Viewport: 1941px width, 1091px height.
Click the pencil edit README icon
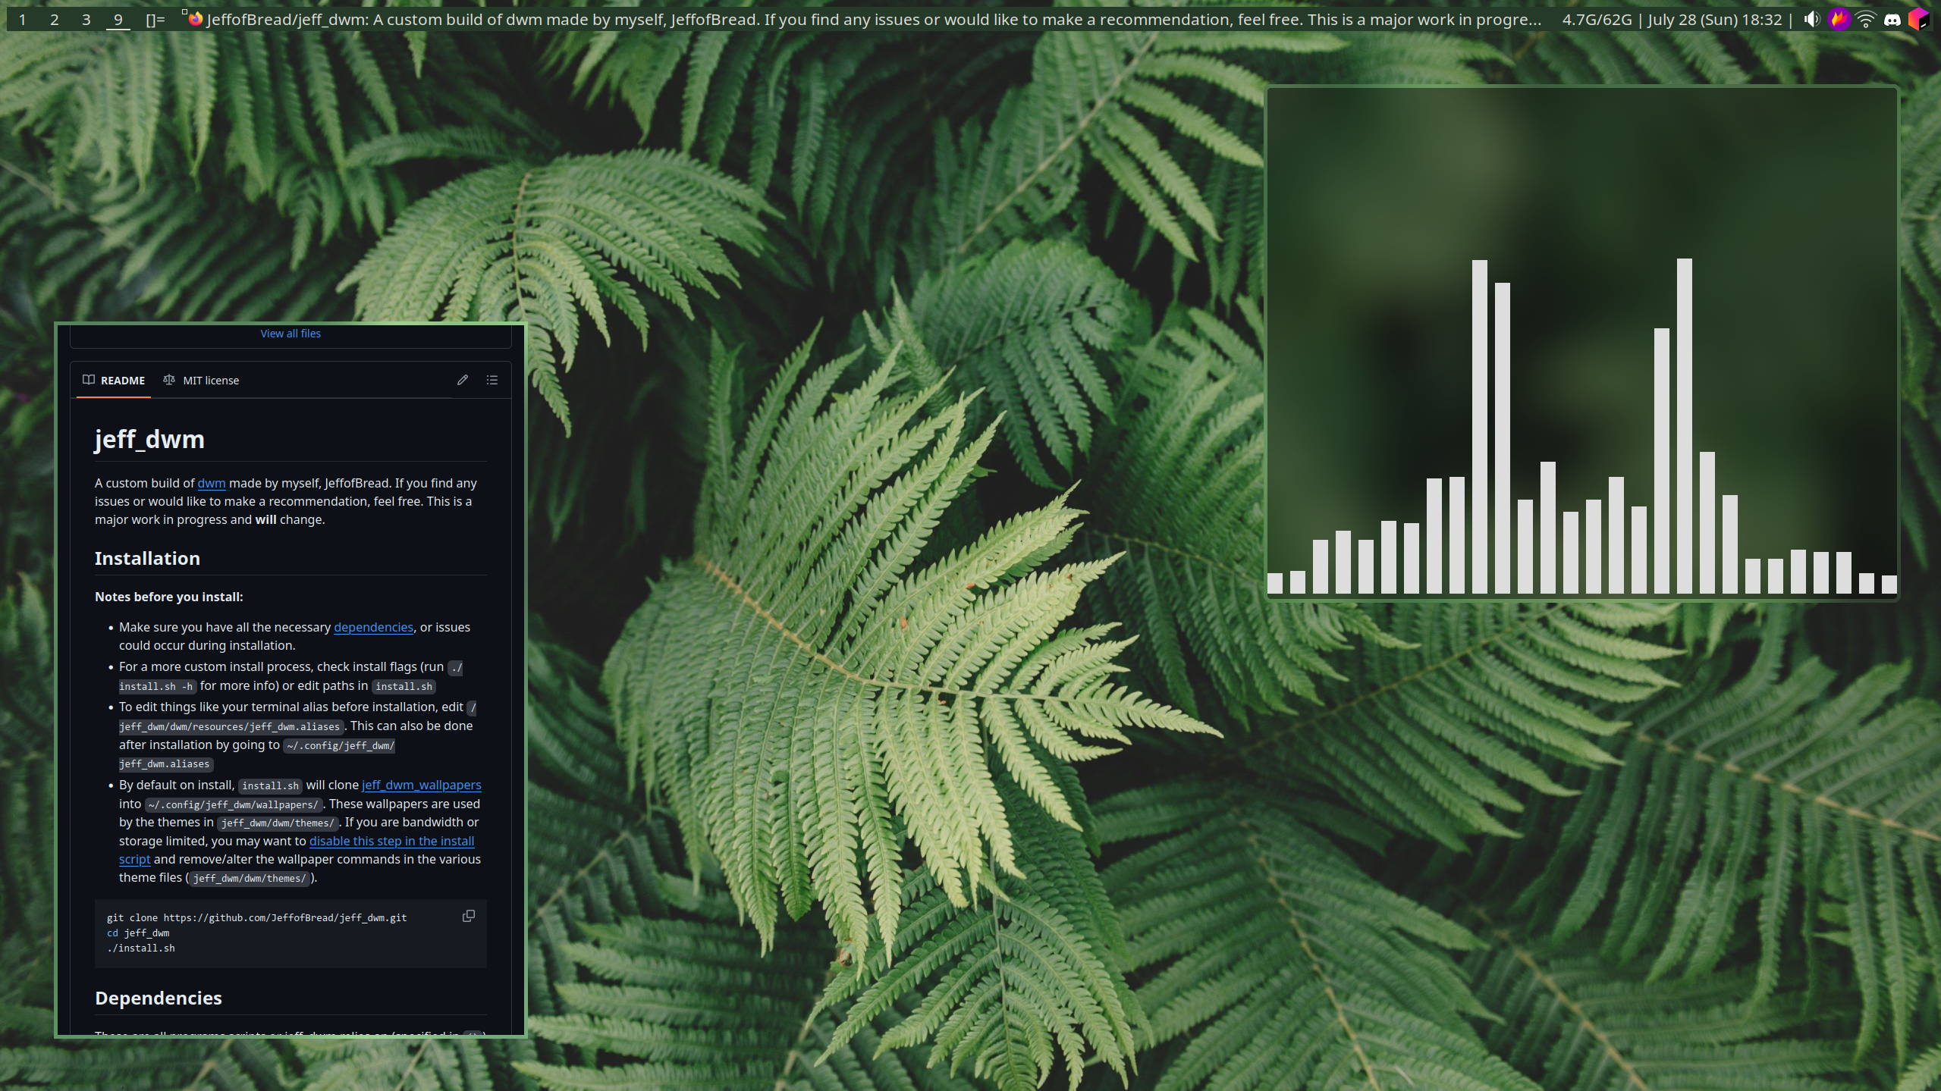[x=463, y=380]
